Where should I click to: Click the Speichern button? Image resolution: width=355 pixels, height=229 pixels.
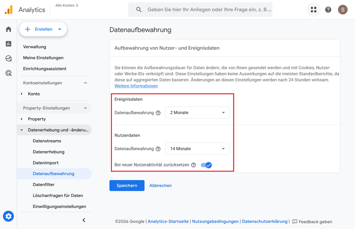127,186
